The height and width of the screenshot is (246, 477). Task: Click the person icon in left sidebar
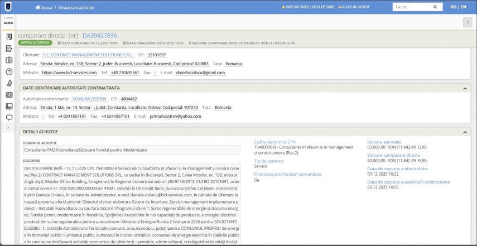click(9, 83)
